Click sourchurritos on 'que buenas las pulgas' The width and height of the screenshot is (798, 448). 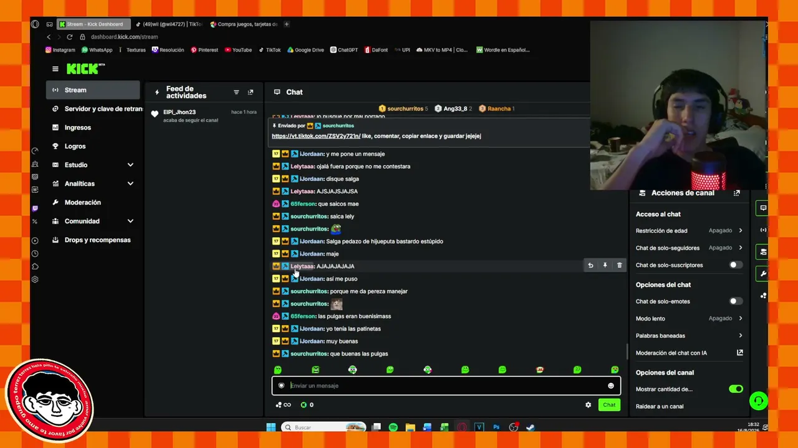click(309, 354)
